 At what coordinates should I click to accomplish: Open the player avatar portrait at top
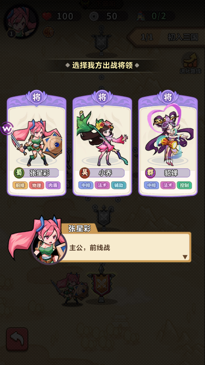21,21
